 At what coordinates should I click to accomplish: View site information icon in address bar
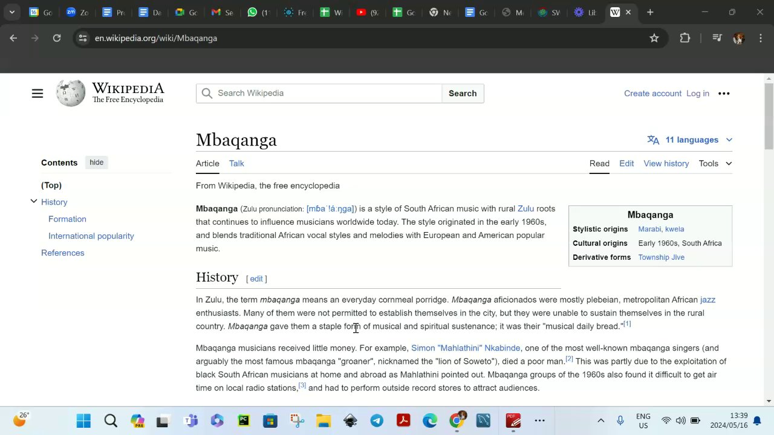[x=83, y=38]
